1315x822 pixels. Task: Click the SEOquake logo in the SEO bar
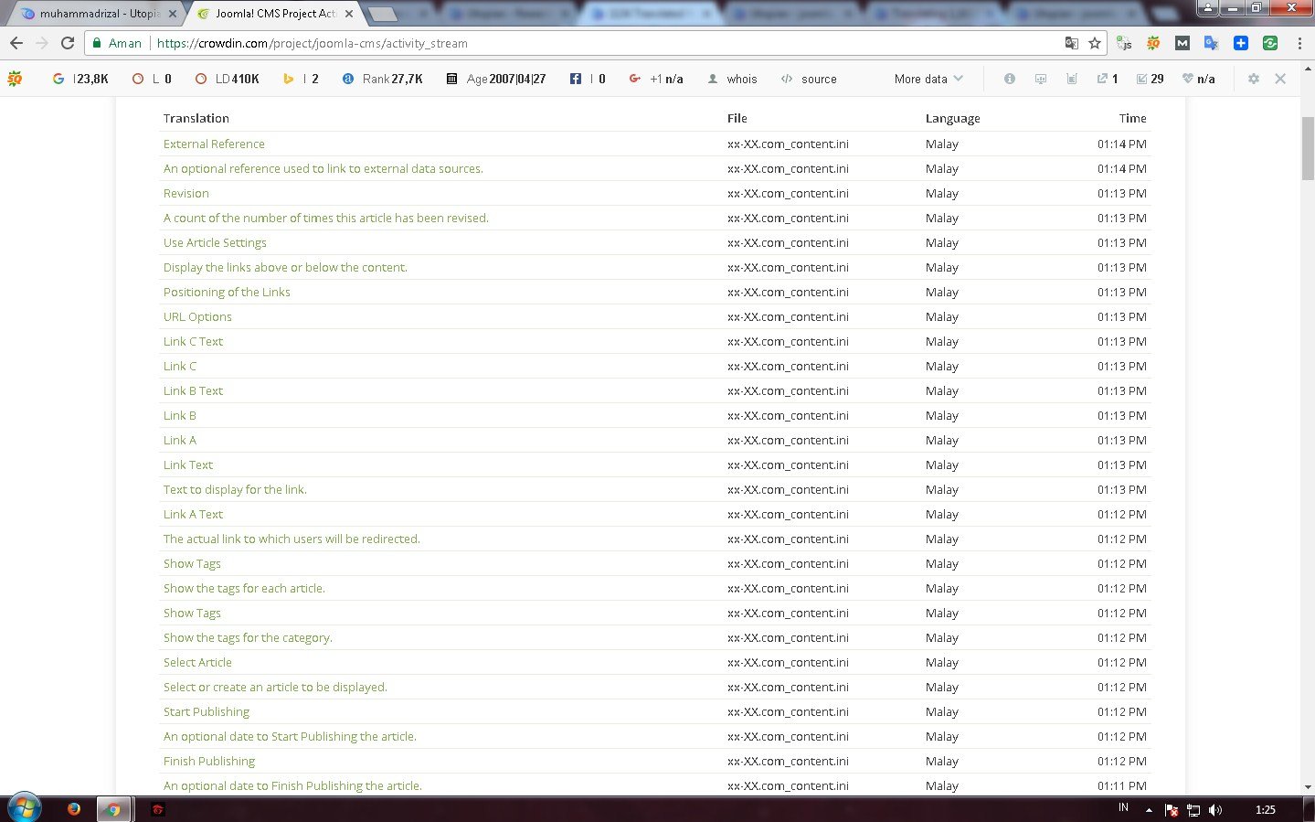(15, 79)
